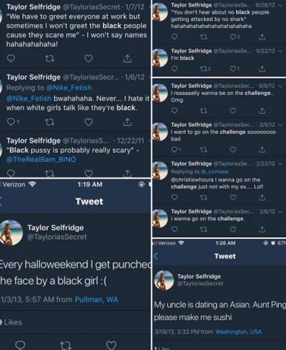Like the 6/28/12 shark tweet
This screenshot has width=286, height=350.
click(x=233, y=36)
